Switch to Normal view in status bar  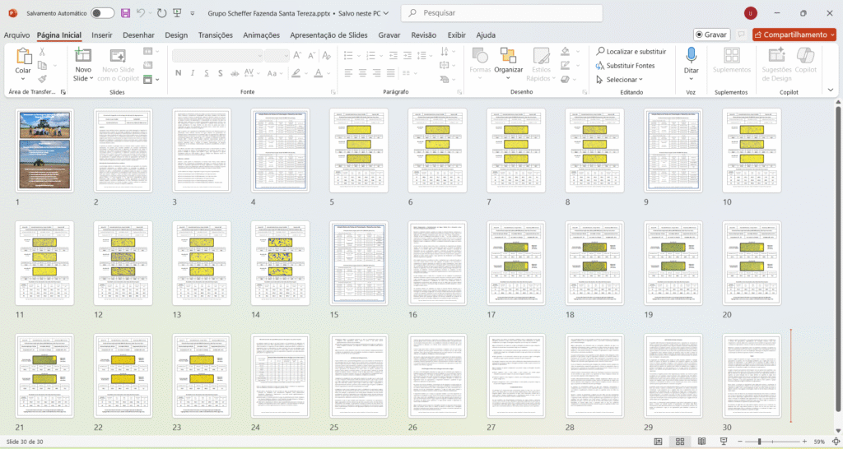click(658, 442)
